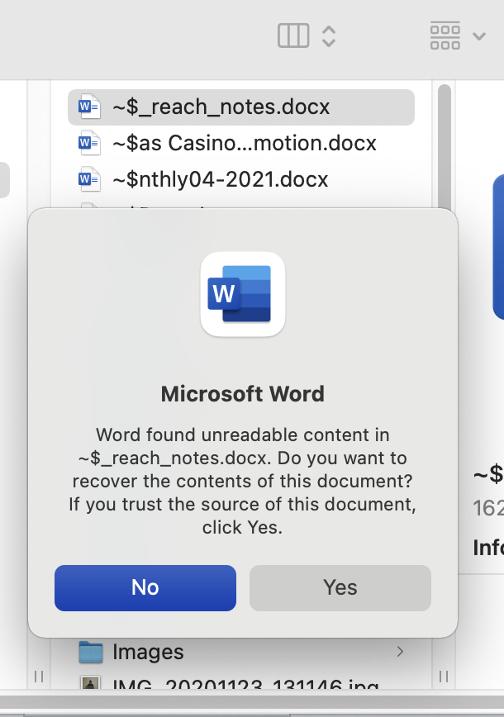Click the IMG_20201123 jpg thumbnail icon
This screenshot has width=504, height=717.
[x=90, y=686]
